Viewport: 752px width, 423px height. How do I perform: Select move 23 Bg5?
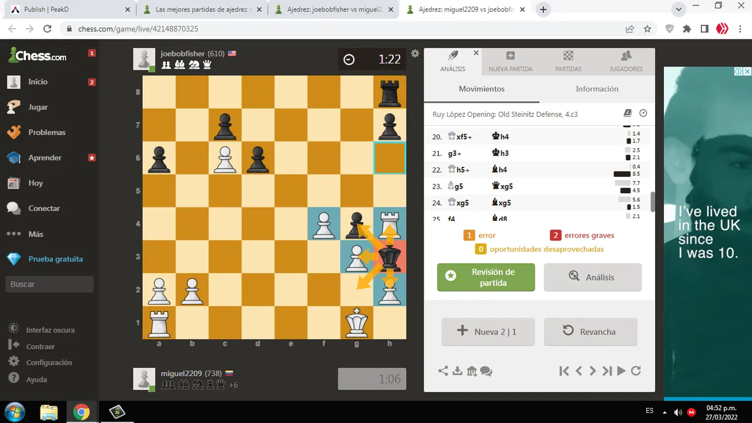[455, 186]
